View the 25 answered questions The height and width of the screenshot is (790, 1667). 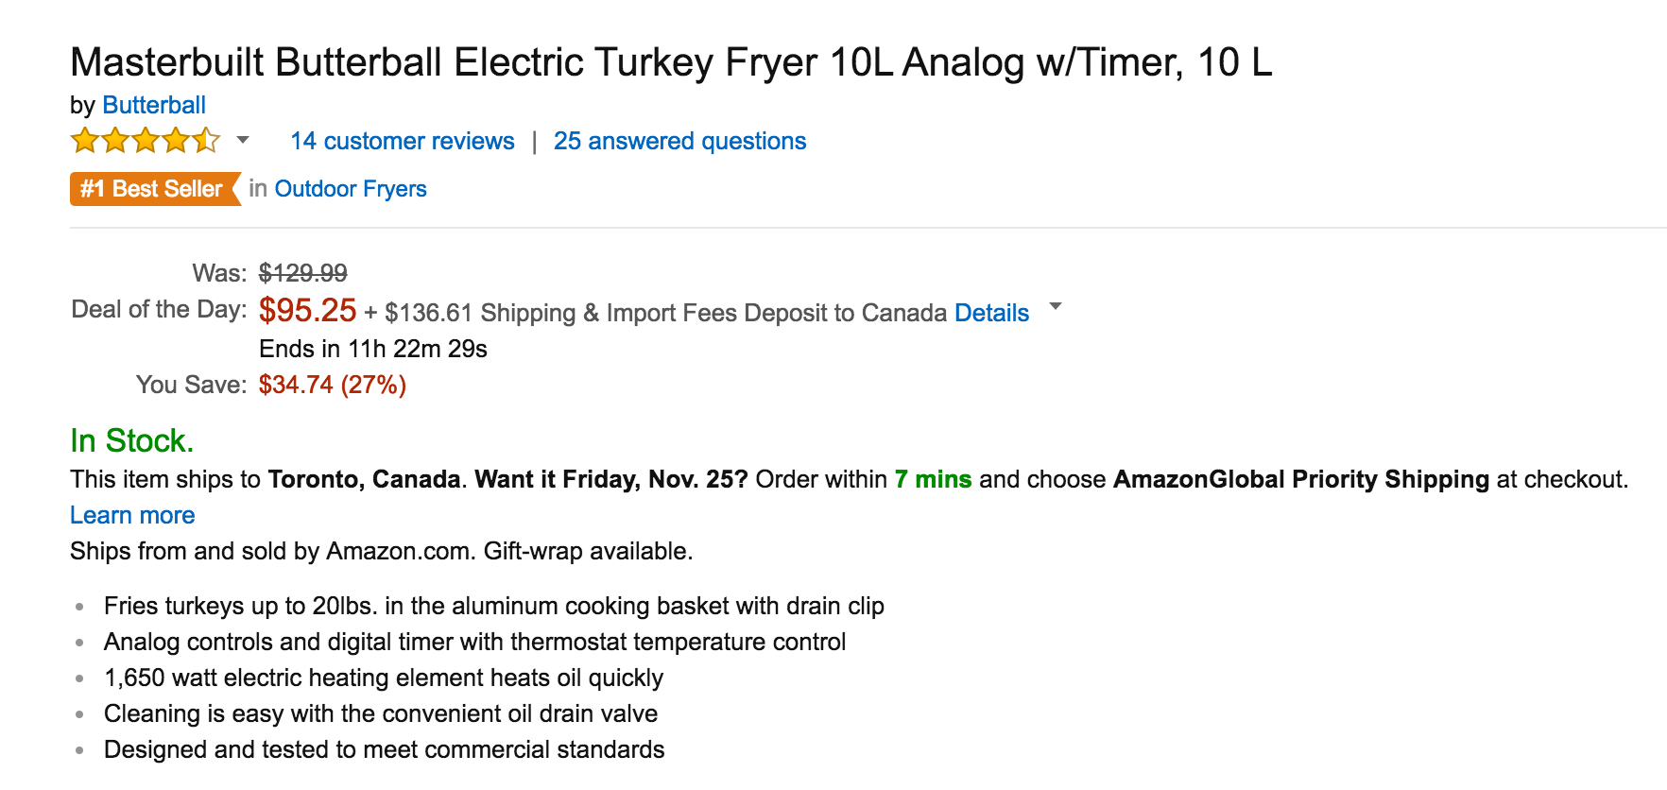coord(679,142)
